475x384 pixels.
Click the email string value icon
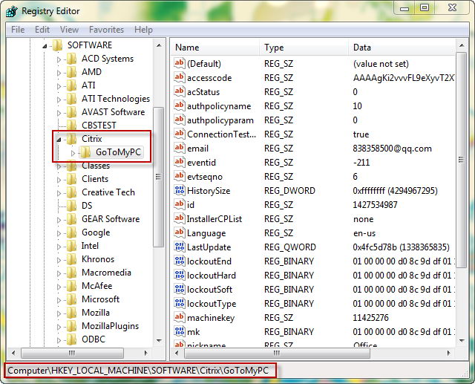point(180,148)
